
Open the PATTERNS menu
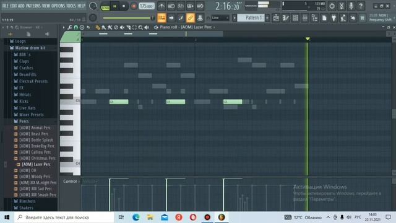pos(33,6)
